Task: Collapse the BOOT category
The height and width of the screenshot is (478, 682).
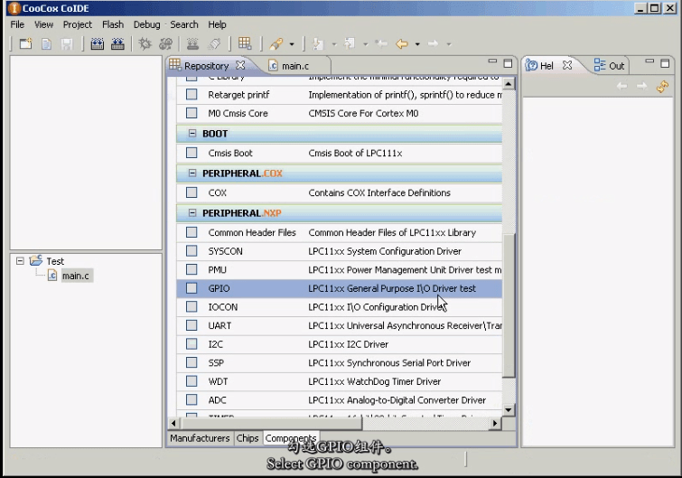Action: pyautogui.click(x=192, y=134)
